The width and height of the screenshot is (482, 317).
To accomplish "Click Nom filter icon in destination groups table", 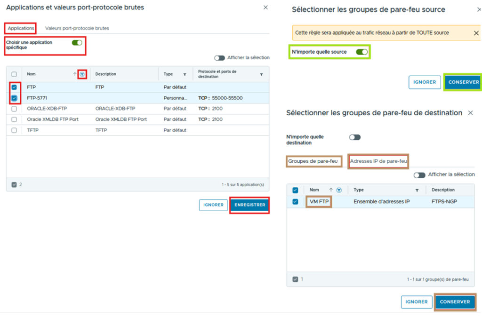I will coord(339,190).
